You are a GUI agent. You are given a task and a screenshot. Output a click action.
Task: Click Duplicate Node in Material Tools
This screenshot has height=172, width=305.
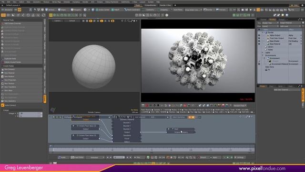point(22,59)
